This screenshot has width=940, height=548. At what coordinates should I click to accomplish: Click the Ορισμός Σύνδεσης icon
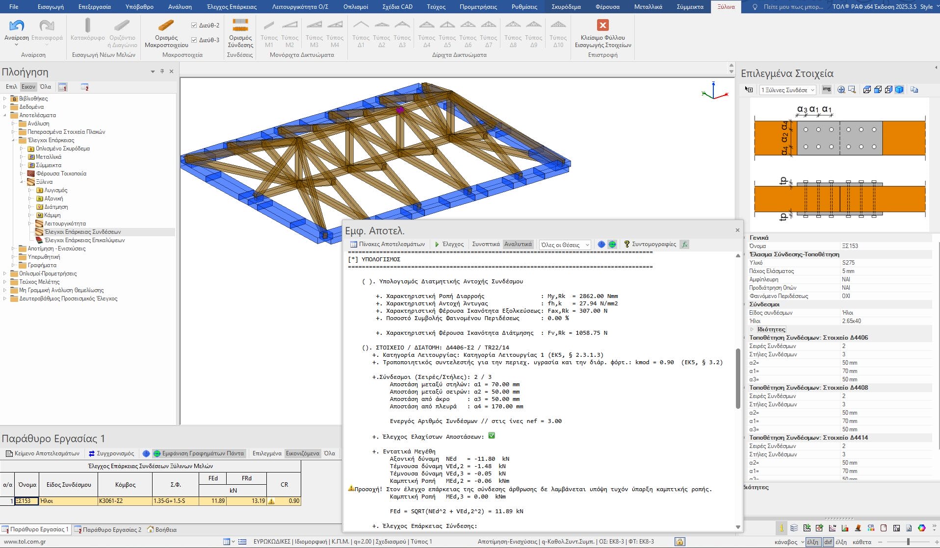240,25
